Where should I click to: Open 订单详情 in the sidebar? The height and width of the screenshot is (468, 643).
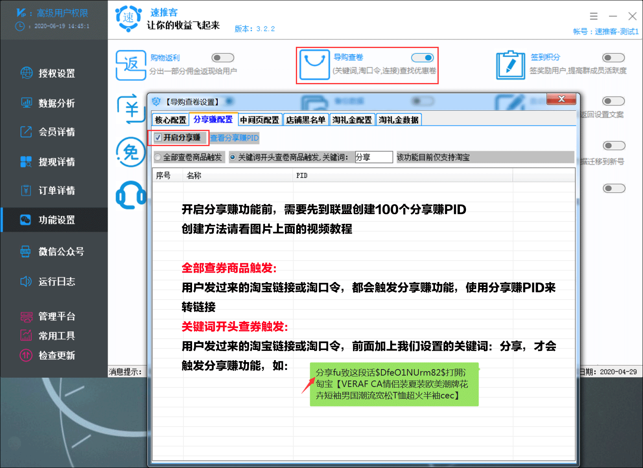tap(57, 190)
